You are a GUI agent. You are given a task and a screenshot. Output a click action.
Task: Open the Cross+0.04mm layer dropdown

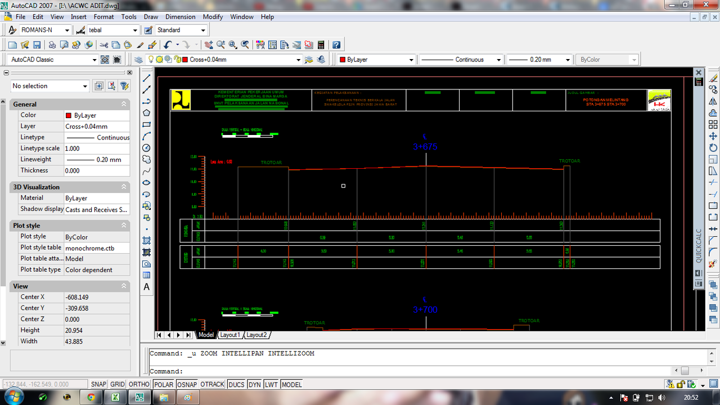tap(298, 60)
